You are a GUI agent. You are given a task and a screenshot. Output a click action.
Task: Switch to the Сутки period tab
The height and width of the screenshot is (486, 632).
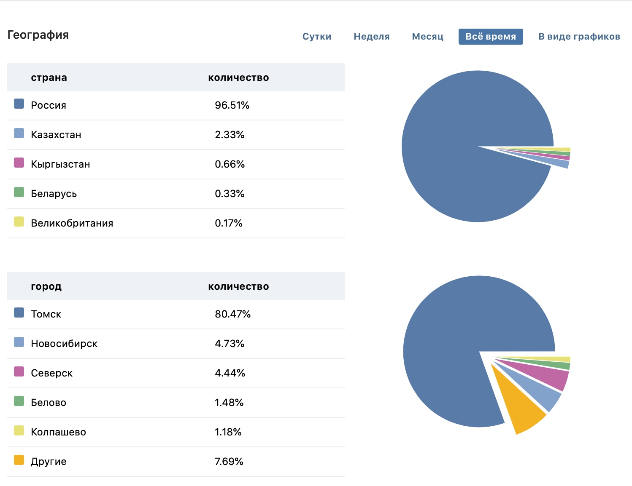tap(316, 37)
